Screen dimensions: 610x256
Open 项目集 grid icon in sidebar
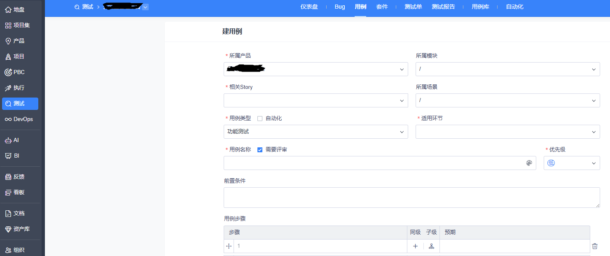point(8,25)
